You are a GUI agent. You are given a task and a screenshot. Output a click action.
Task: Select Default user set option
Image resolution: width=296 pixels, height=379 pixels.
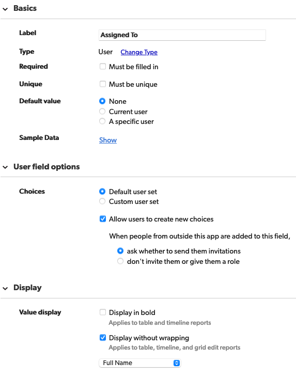pos(102,192)
